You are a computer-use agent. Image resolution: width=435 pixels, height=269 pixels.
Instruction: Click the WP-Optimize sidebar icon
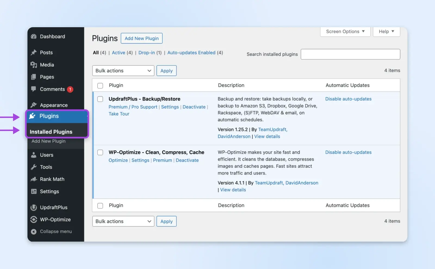point(34,219)
